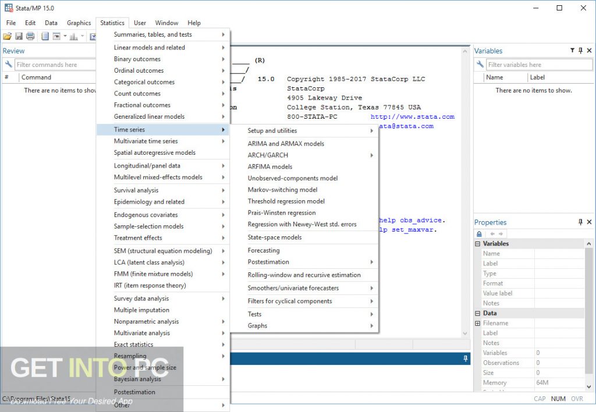Select Unobserved-components model
The width and height of the screenshot is (596, 412).
click(x=304, y=178)
